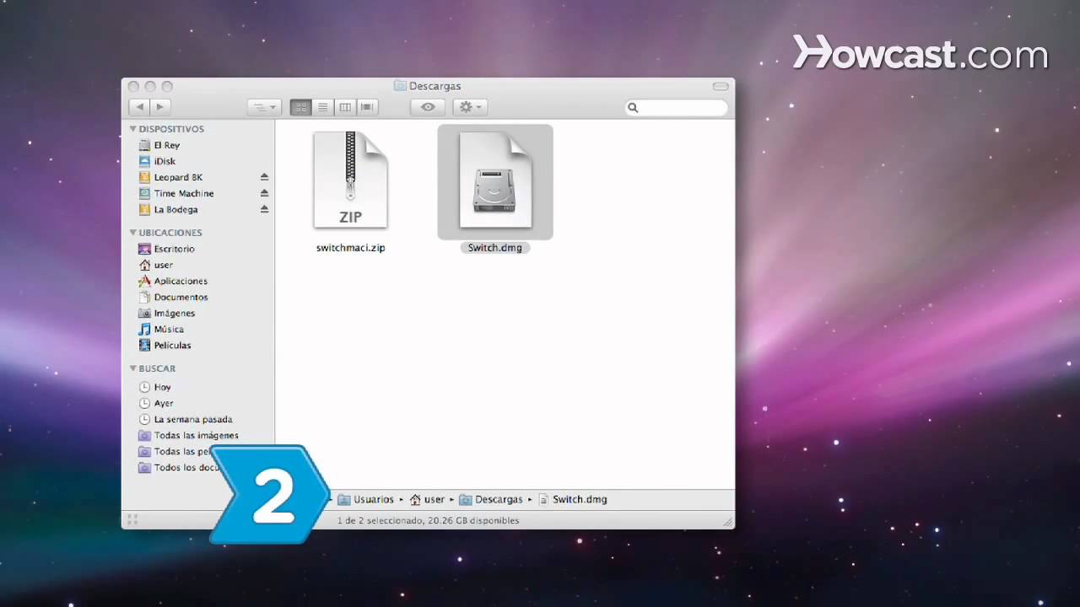
Task: Click user in the path bar
Action: point(427,499)
